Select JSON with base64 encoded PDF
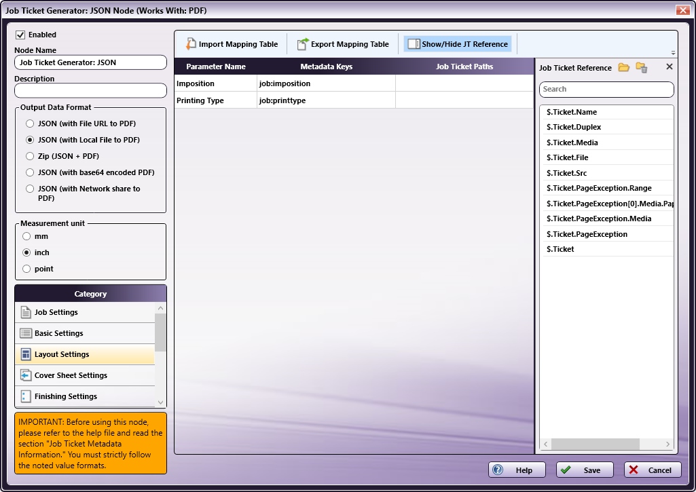 pyautogui.click(x=30, y=172)
